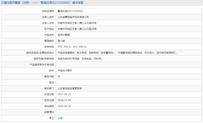Click the document icon in the page title

pos(2,3)
